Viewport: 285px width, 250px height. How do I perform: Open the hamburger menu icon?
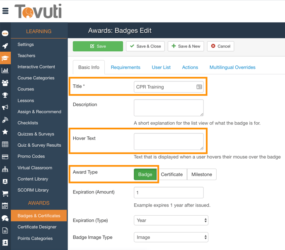point(5,11)
